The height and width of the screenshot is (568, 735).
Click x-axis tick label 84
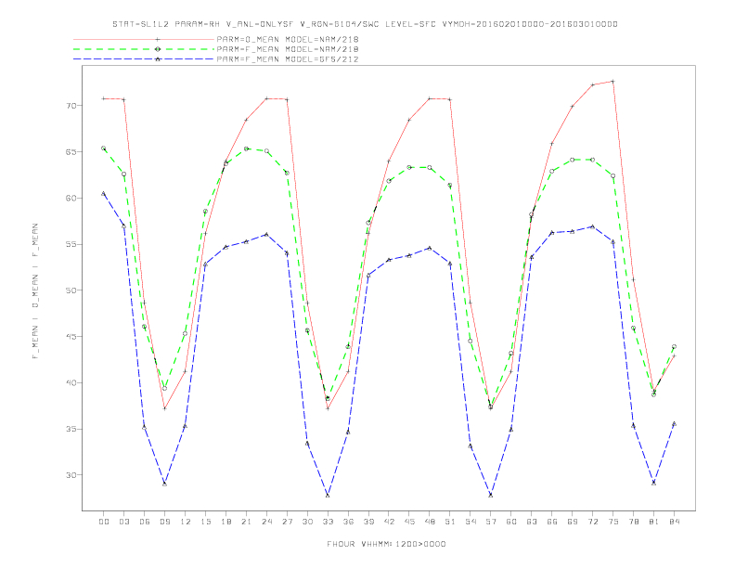point(675,522)
